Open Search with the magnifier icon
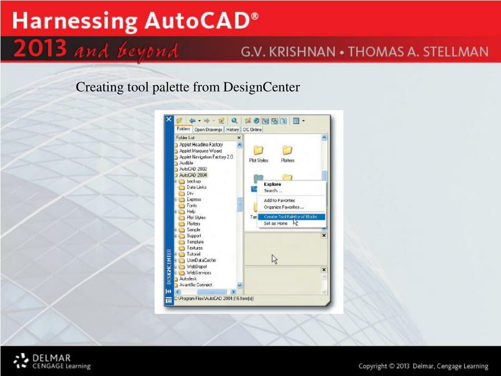Screen dimensions: 501x376 tap(234, 120)
